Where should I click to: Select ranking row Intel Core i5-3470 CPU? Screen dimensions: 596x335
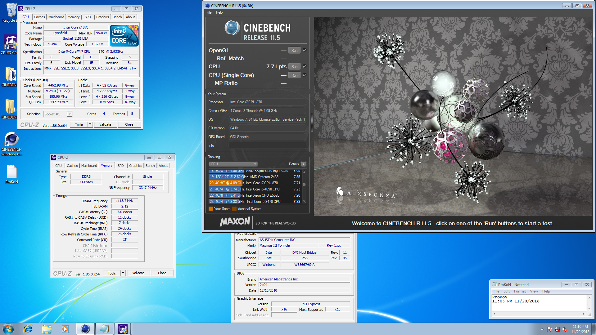[x=255, y=202]
